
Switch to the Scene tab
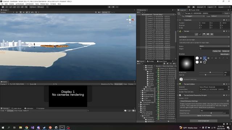4,10
